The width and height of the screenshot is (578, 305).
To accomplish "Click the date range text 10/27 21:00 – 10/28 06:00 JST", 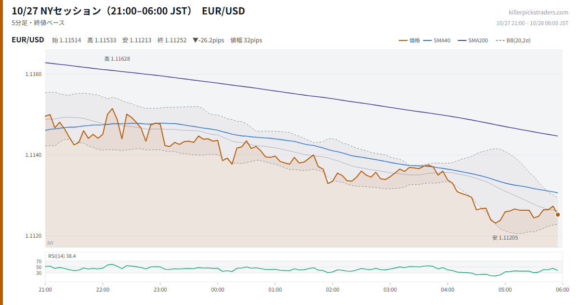I will [x=532, y=23].
